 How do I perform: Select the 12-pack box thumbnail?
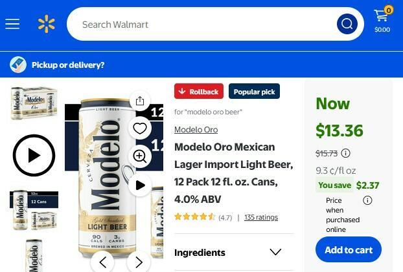(x=34, y=103)
